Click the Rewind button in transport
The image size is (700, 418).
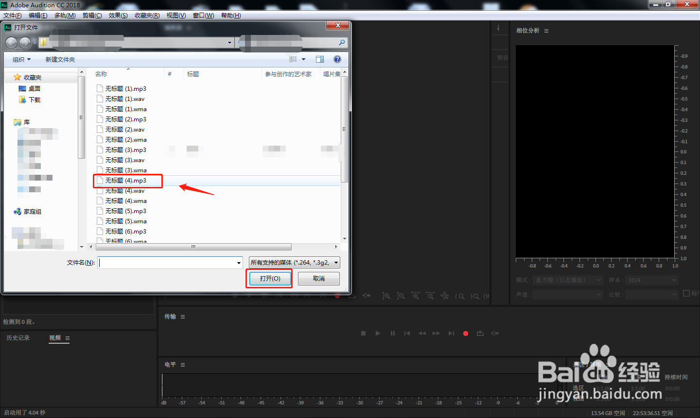pos(422,334)
